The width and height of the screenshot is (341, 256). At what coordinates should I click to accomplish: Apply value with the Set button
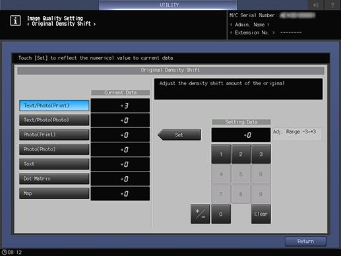(x=179, y=135)
